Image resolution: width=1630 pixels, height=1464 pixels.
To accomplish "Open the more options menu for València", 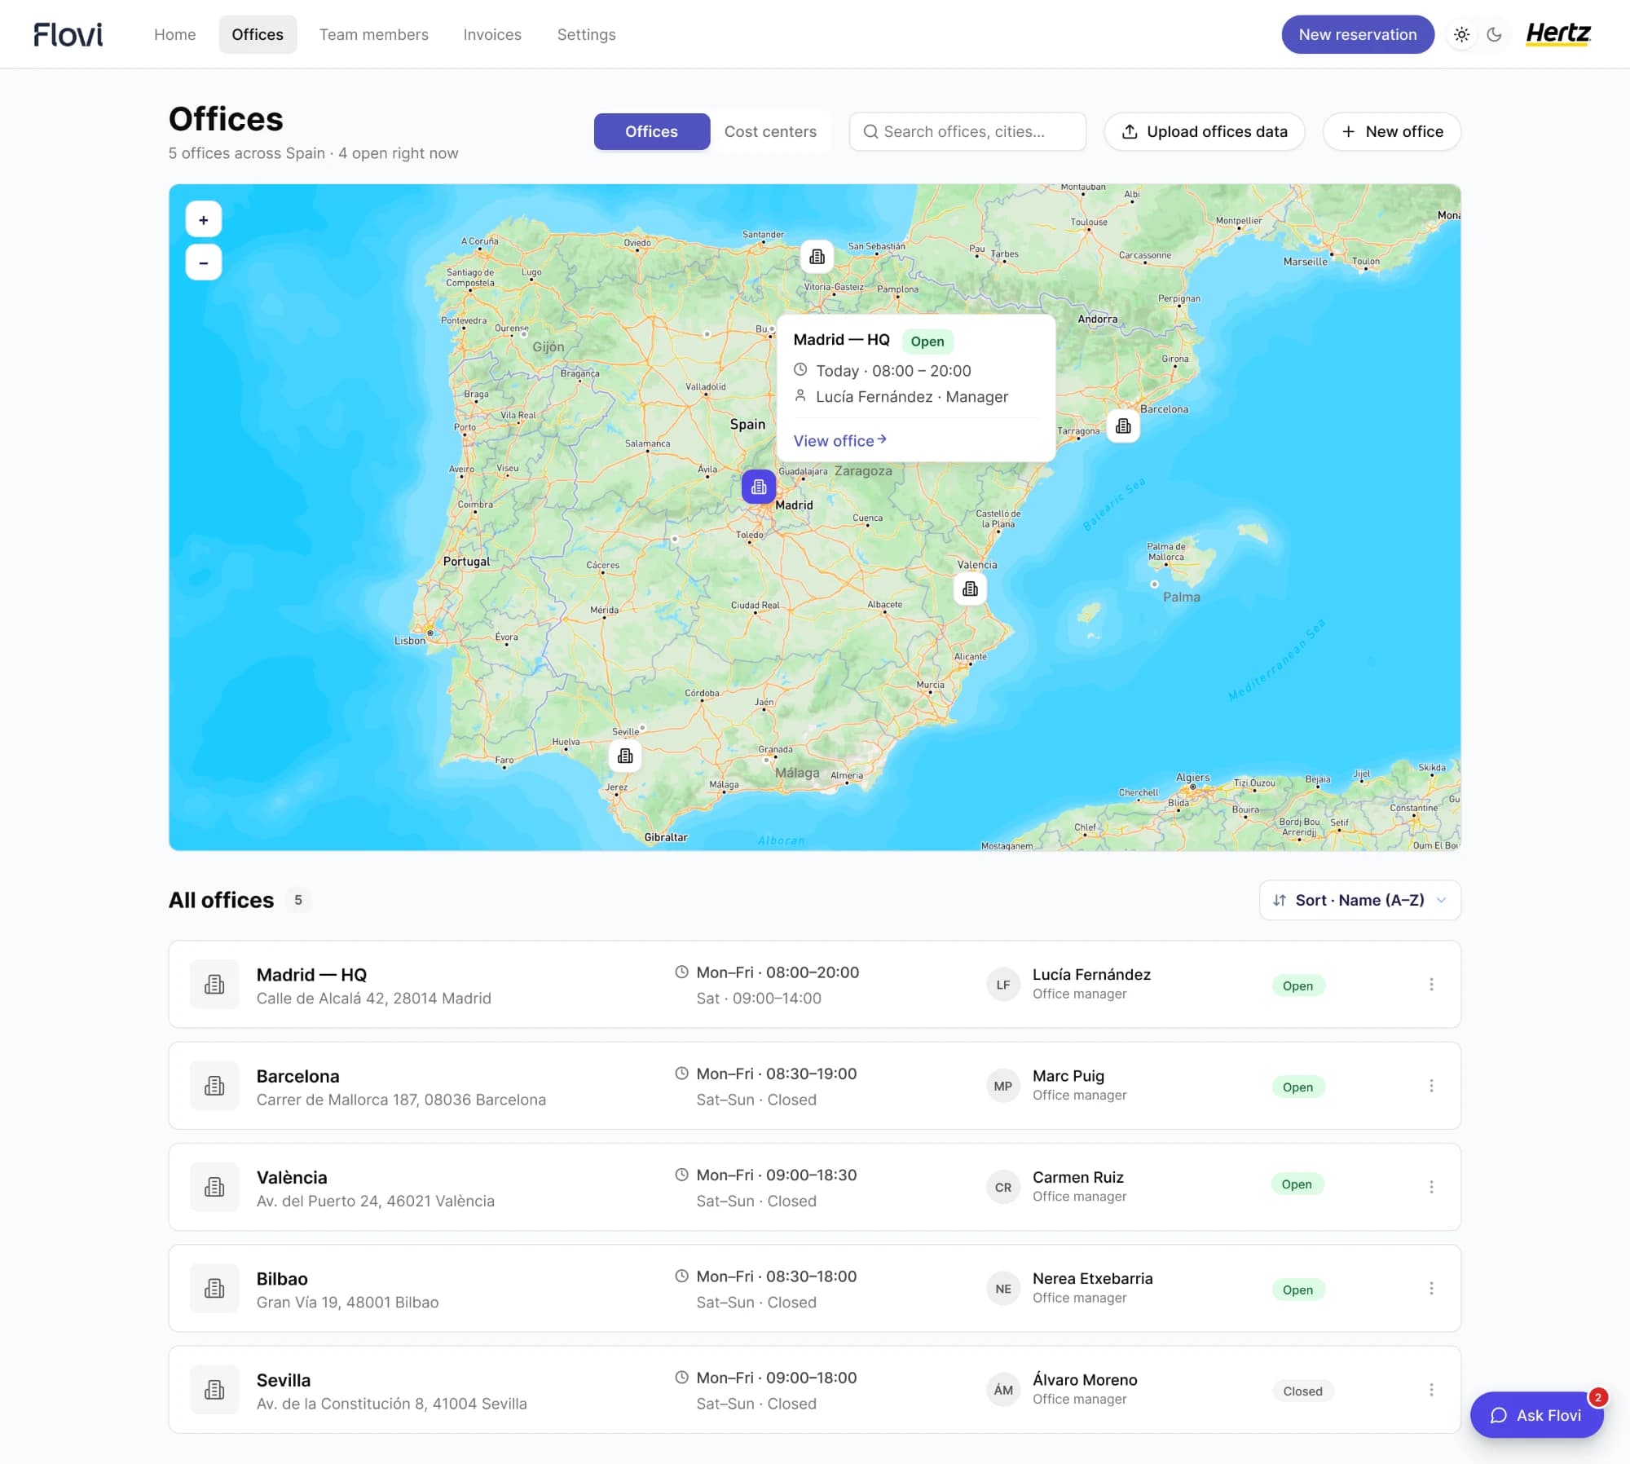I will [x=1431, y=1187].
